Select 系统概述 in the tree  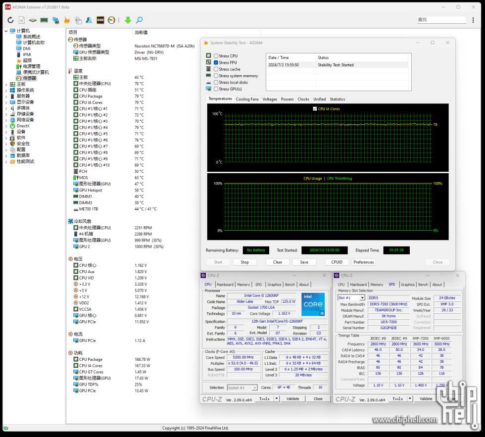click(32, 37)
